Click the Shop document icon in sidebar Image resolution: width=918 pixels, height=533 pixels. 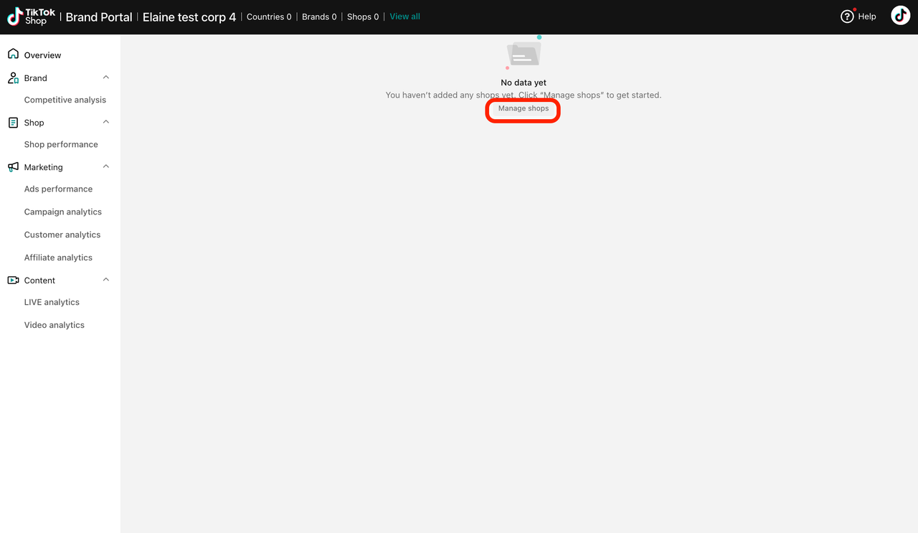(13, 123)
